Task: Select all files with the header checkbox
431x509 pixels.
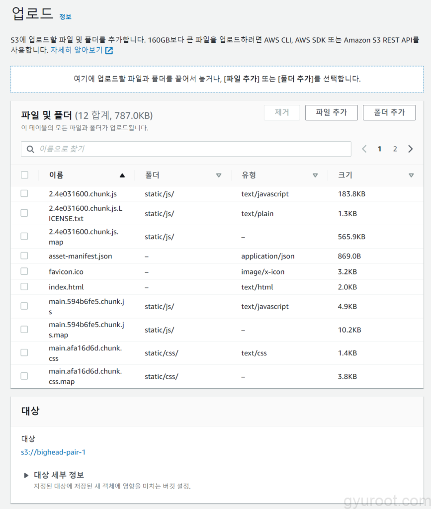Action: click(x=24, y=175)
